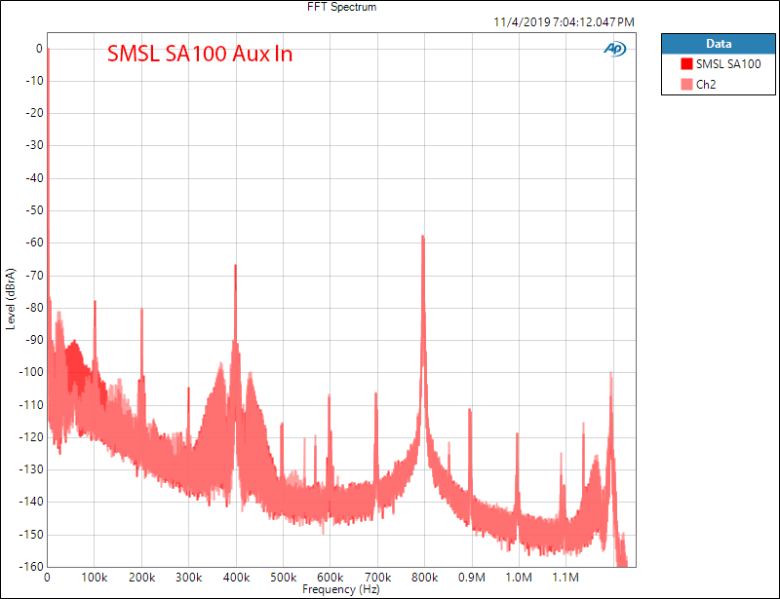Screen dimensions: 780x599
Task: Click the -50 level axis label
Action: point(34,210)
